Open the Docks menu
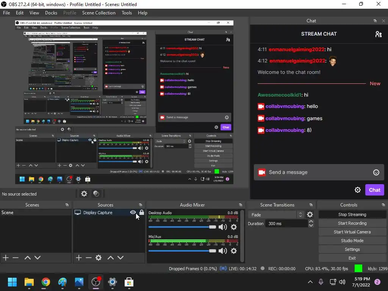Image resolution: width=388 pixels, height=291 pixels. (x=51, y=13)
